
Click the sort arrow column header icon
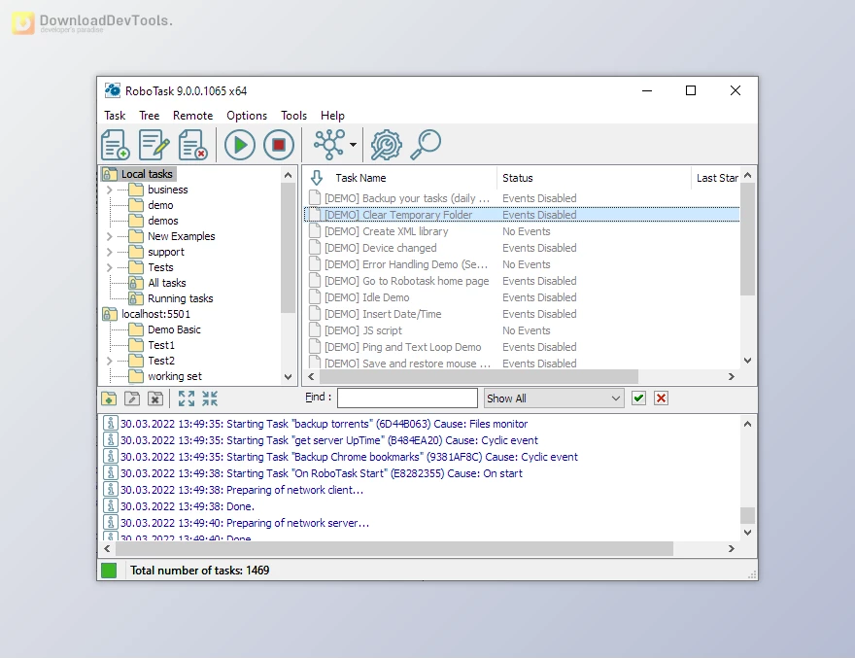click(317, 178)
